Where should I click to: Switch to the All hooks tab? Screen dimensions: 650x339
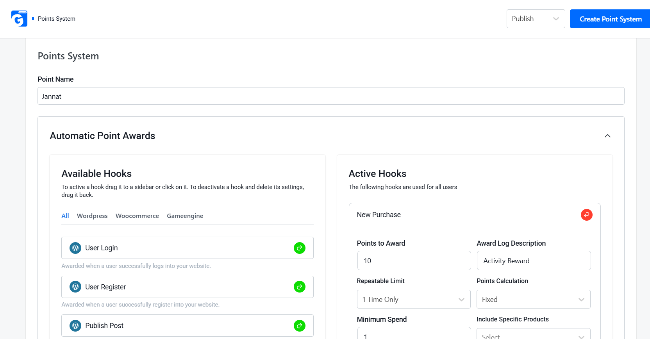click(x=65, y=216)
